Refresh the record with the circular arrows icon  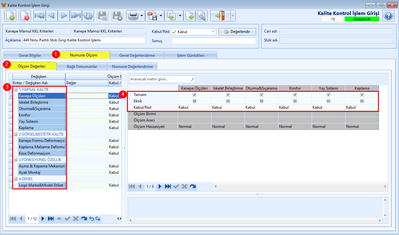[88, 16]
